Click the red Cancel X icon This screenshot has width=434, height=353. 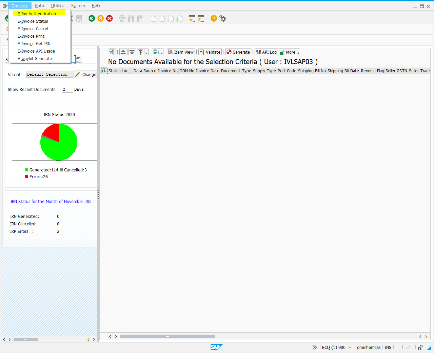click(110, 18)
